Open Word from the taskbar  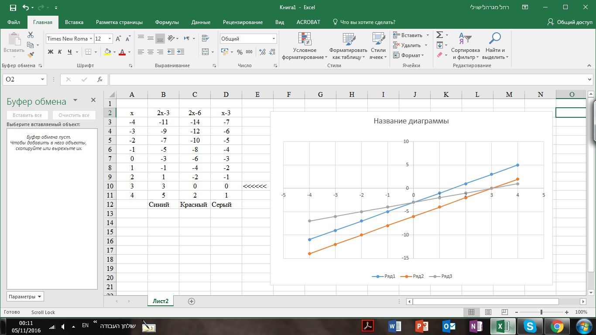pyautogui.click(x=395, y=326)
